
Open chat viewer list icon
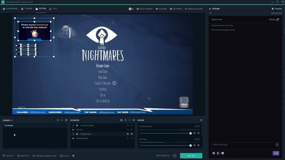click(218, 153)
